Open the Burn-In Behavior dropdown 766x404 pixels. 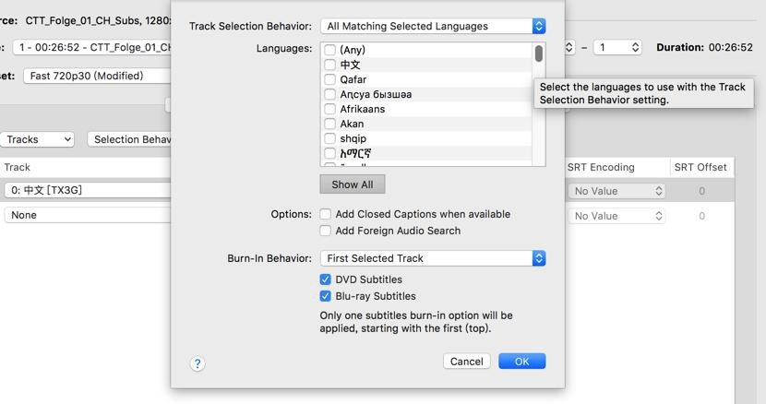tap(432, 258)
